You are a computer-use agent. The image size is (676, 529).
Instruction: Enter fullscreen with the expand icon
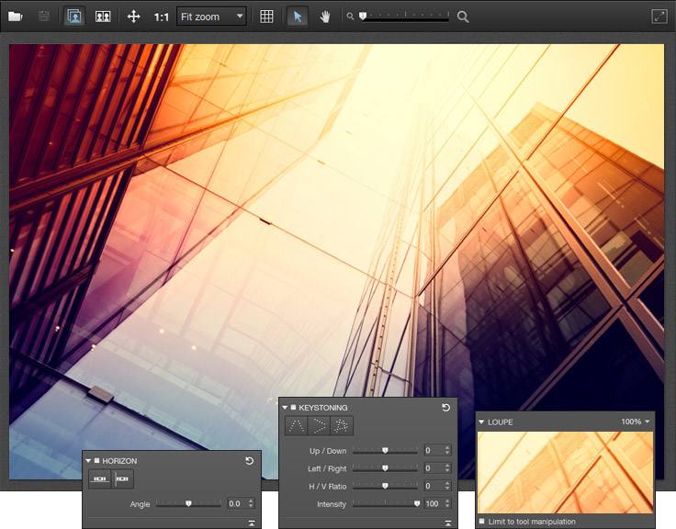[659, 17]
